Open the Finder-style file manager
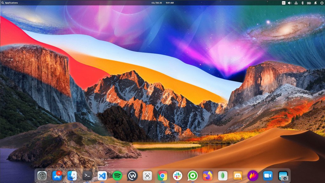 click(72, 176)
